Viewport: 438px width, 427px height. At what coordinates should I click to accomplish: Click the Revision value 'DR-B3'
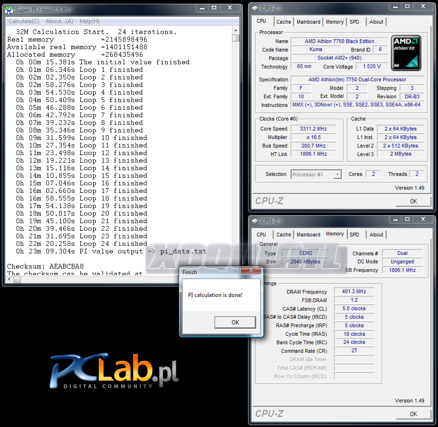point(412,96)
